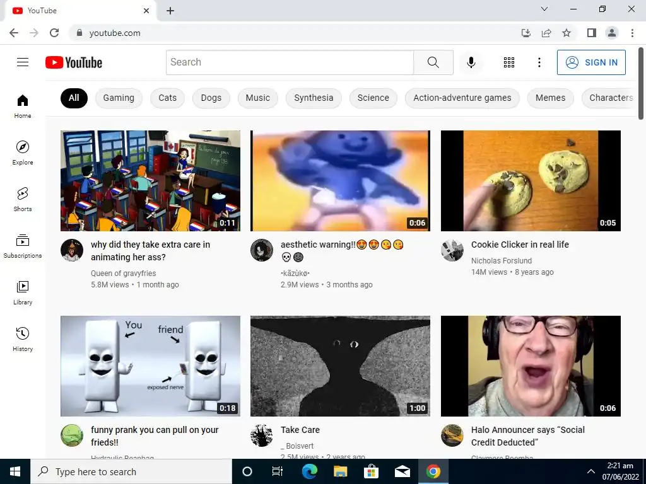The width and height of the screenshot is (646, 484).
Task: Open the YouTube apps grid icon
Action: (x=509, y=62)
